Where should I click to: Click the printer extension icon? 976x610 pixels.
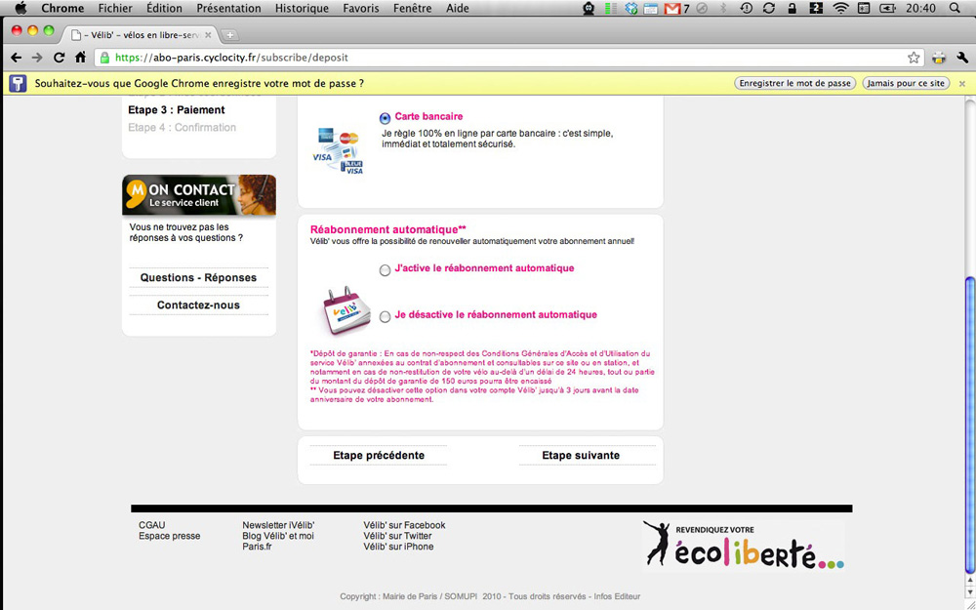tap(939, 58)
